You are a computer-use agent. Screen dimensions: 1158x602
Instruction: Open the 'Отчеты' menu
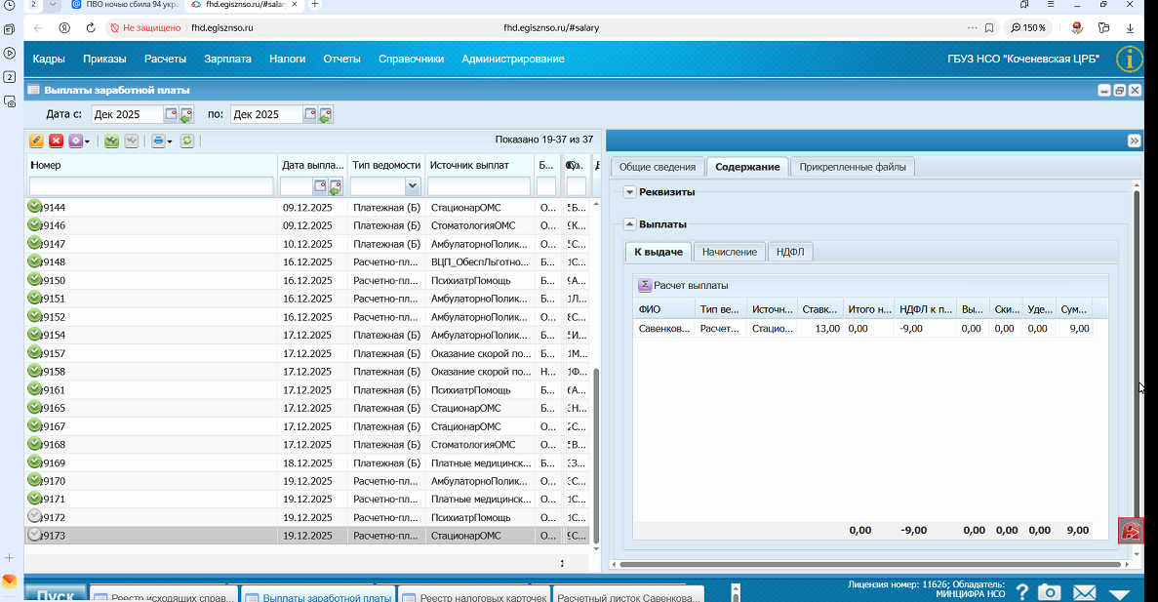(341, 60)
